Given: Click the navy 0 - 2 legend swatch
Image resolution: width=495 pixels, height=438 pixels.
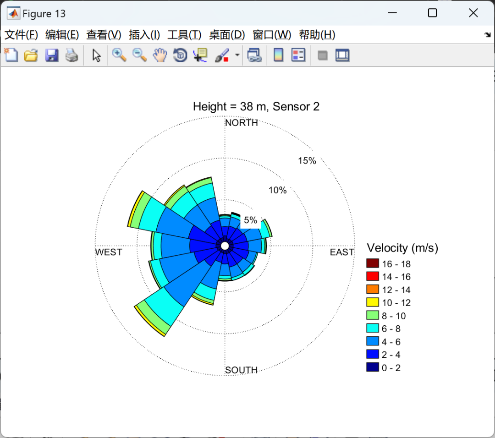Looking at the screenshot, I should [x=373, y=367].
